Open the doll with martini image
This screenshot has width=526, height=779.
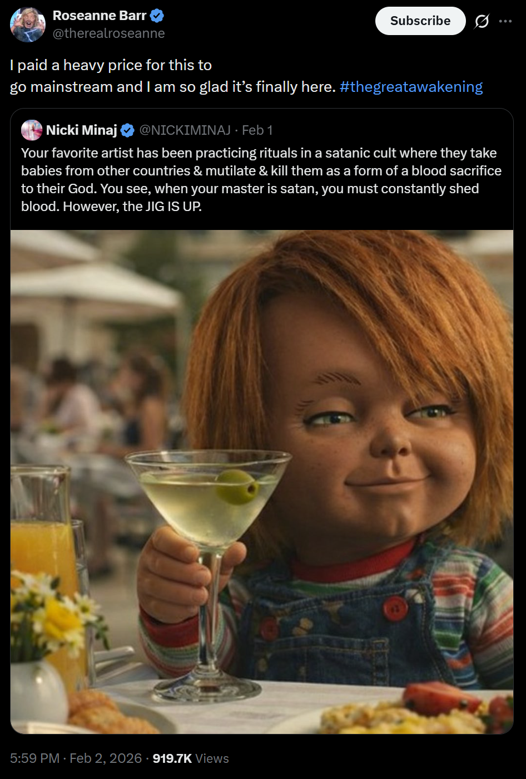[x=262, y=482]
